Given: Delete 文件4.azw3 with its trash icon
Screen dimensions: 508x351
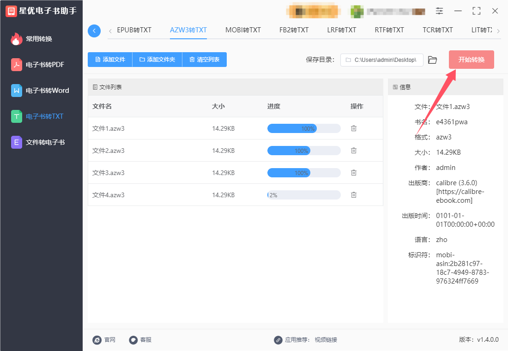Looking at the screenshot, I should coord(353,195).
